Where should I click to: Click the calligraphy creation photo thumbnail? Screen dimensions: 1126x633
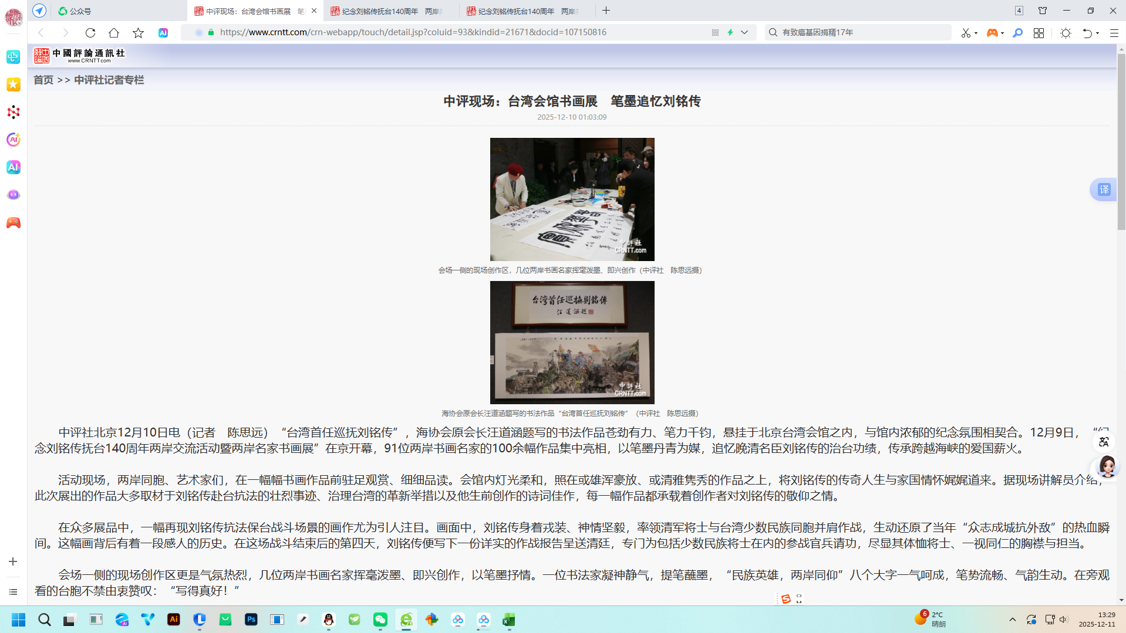tap(572, 199)
